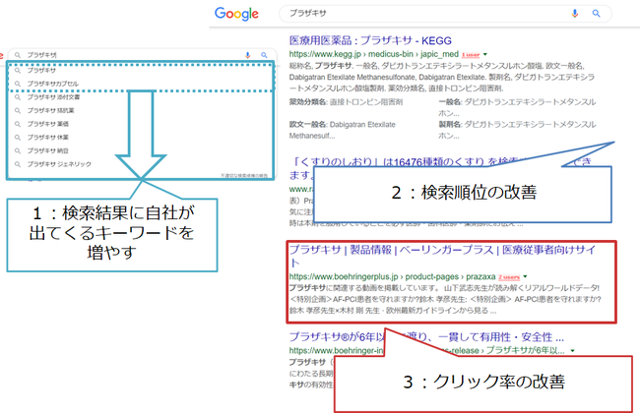
Task: Open dropdown arrow next to boehringerplus.jp URL
Action: (x=525, y=277)
